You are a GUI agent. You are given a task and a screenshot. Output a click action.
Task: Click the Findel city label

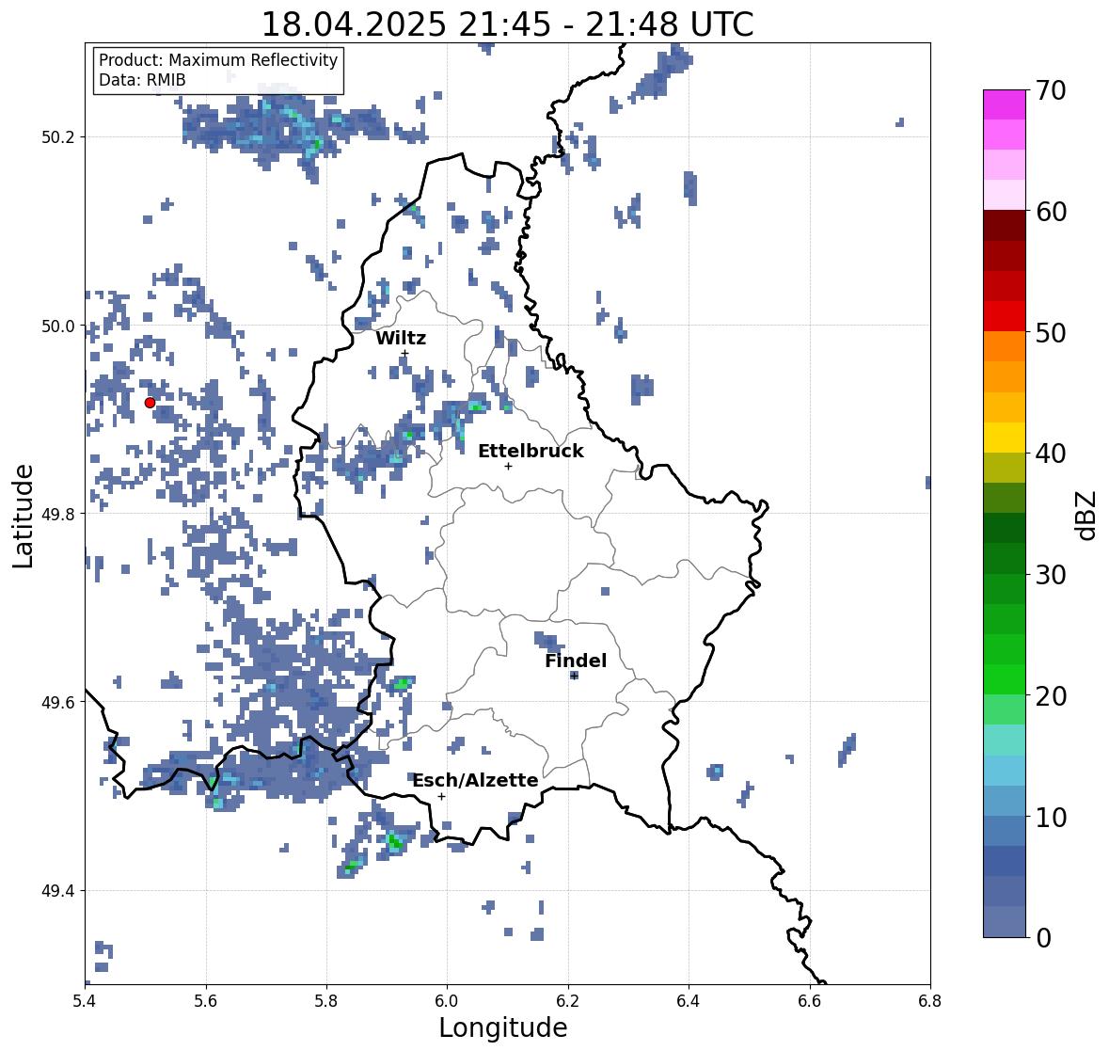[576, 661]
